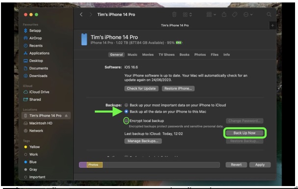
Task: Open the more actions ellipsis dropdown
Action: 248,14
